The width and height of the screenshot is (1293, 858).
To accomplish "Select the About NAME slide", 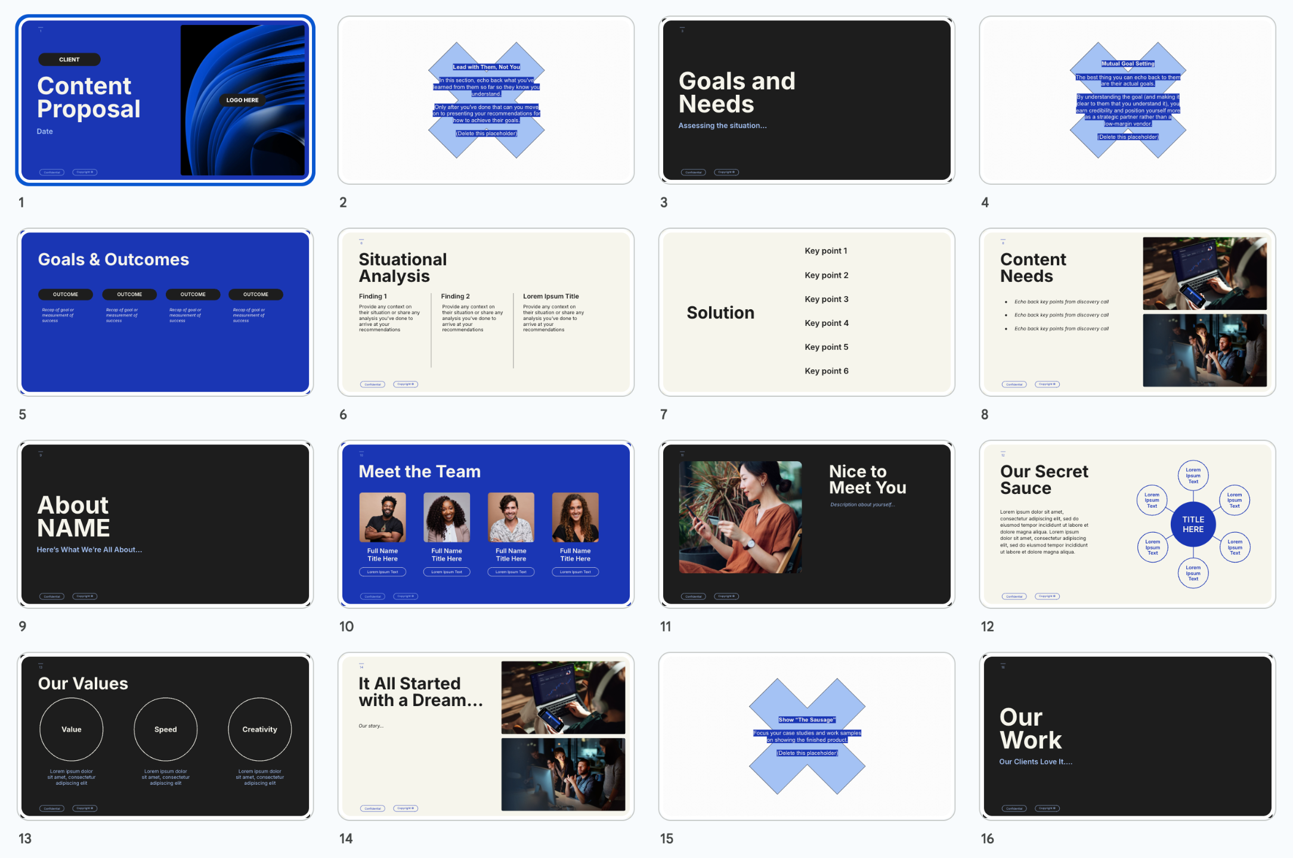I will pos(165,524).
